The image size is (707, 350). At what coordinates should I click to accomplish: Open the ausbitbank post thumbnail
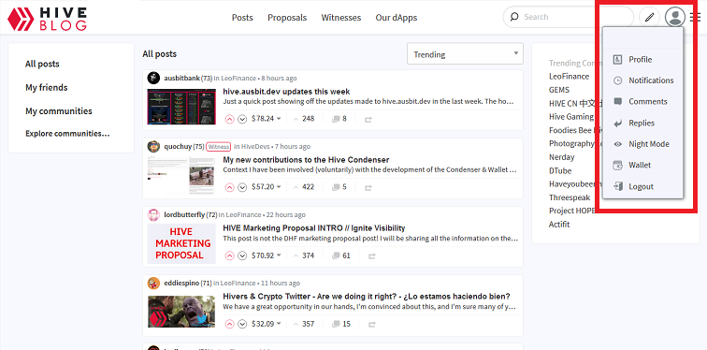point(181,107)
